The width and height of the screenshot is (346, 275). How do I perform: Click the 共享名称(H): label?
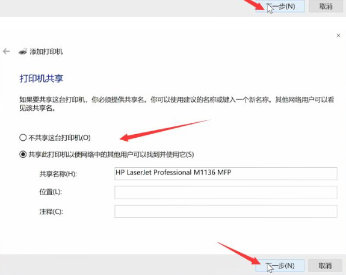(58, 174)
